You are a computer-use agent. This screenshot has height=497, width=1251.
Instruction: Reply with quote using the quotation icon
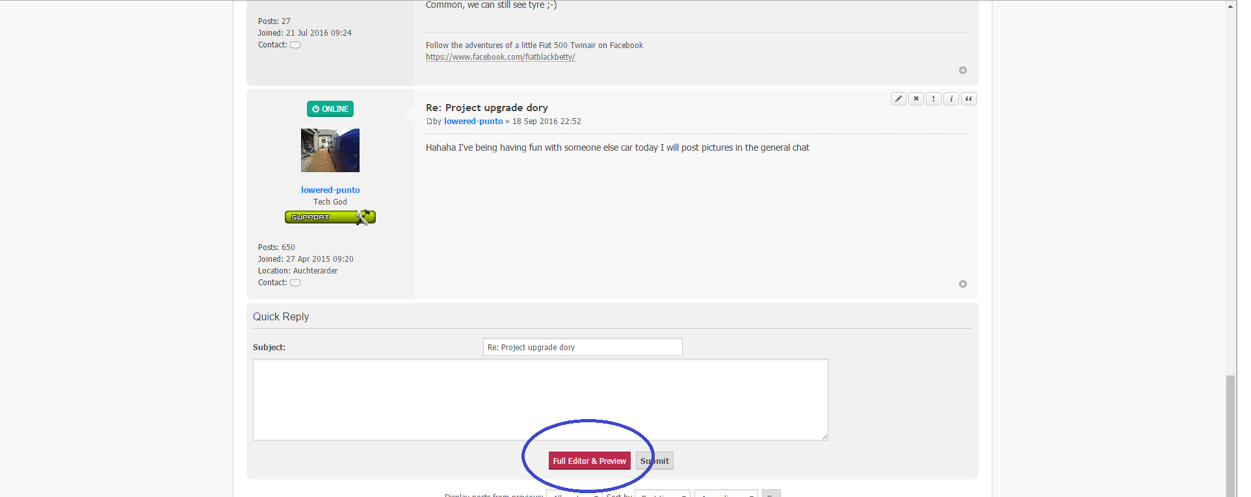pos(968,99)
